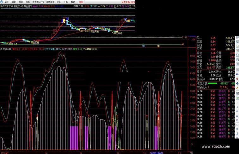This screenshot has height=154, width=239.
Task: Switch to monthly 月 period
Action: 237,134
